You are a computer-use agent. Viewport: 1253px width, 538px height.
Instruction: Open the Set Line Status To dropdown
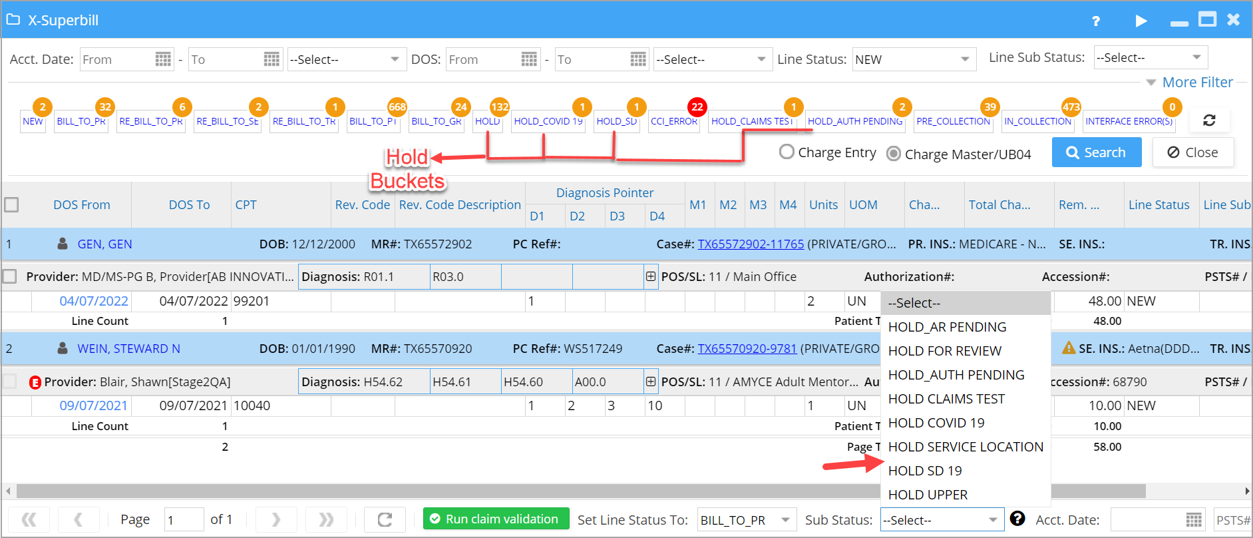pos(746,520)
